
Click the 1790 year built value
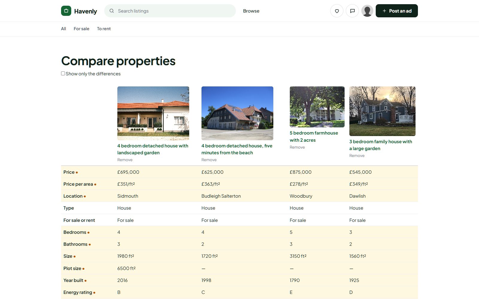295,280
